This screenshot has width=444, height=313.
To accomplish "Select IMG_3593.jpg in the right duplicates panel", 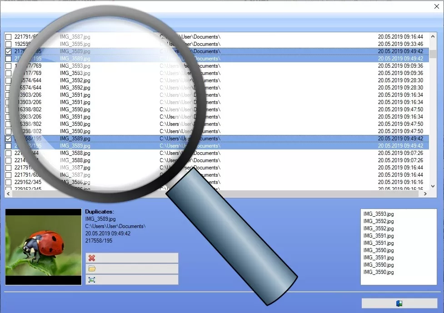I will [x=377, y=214].
